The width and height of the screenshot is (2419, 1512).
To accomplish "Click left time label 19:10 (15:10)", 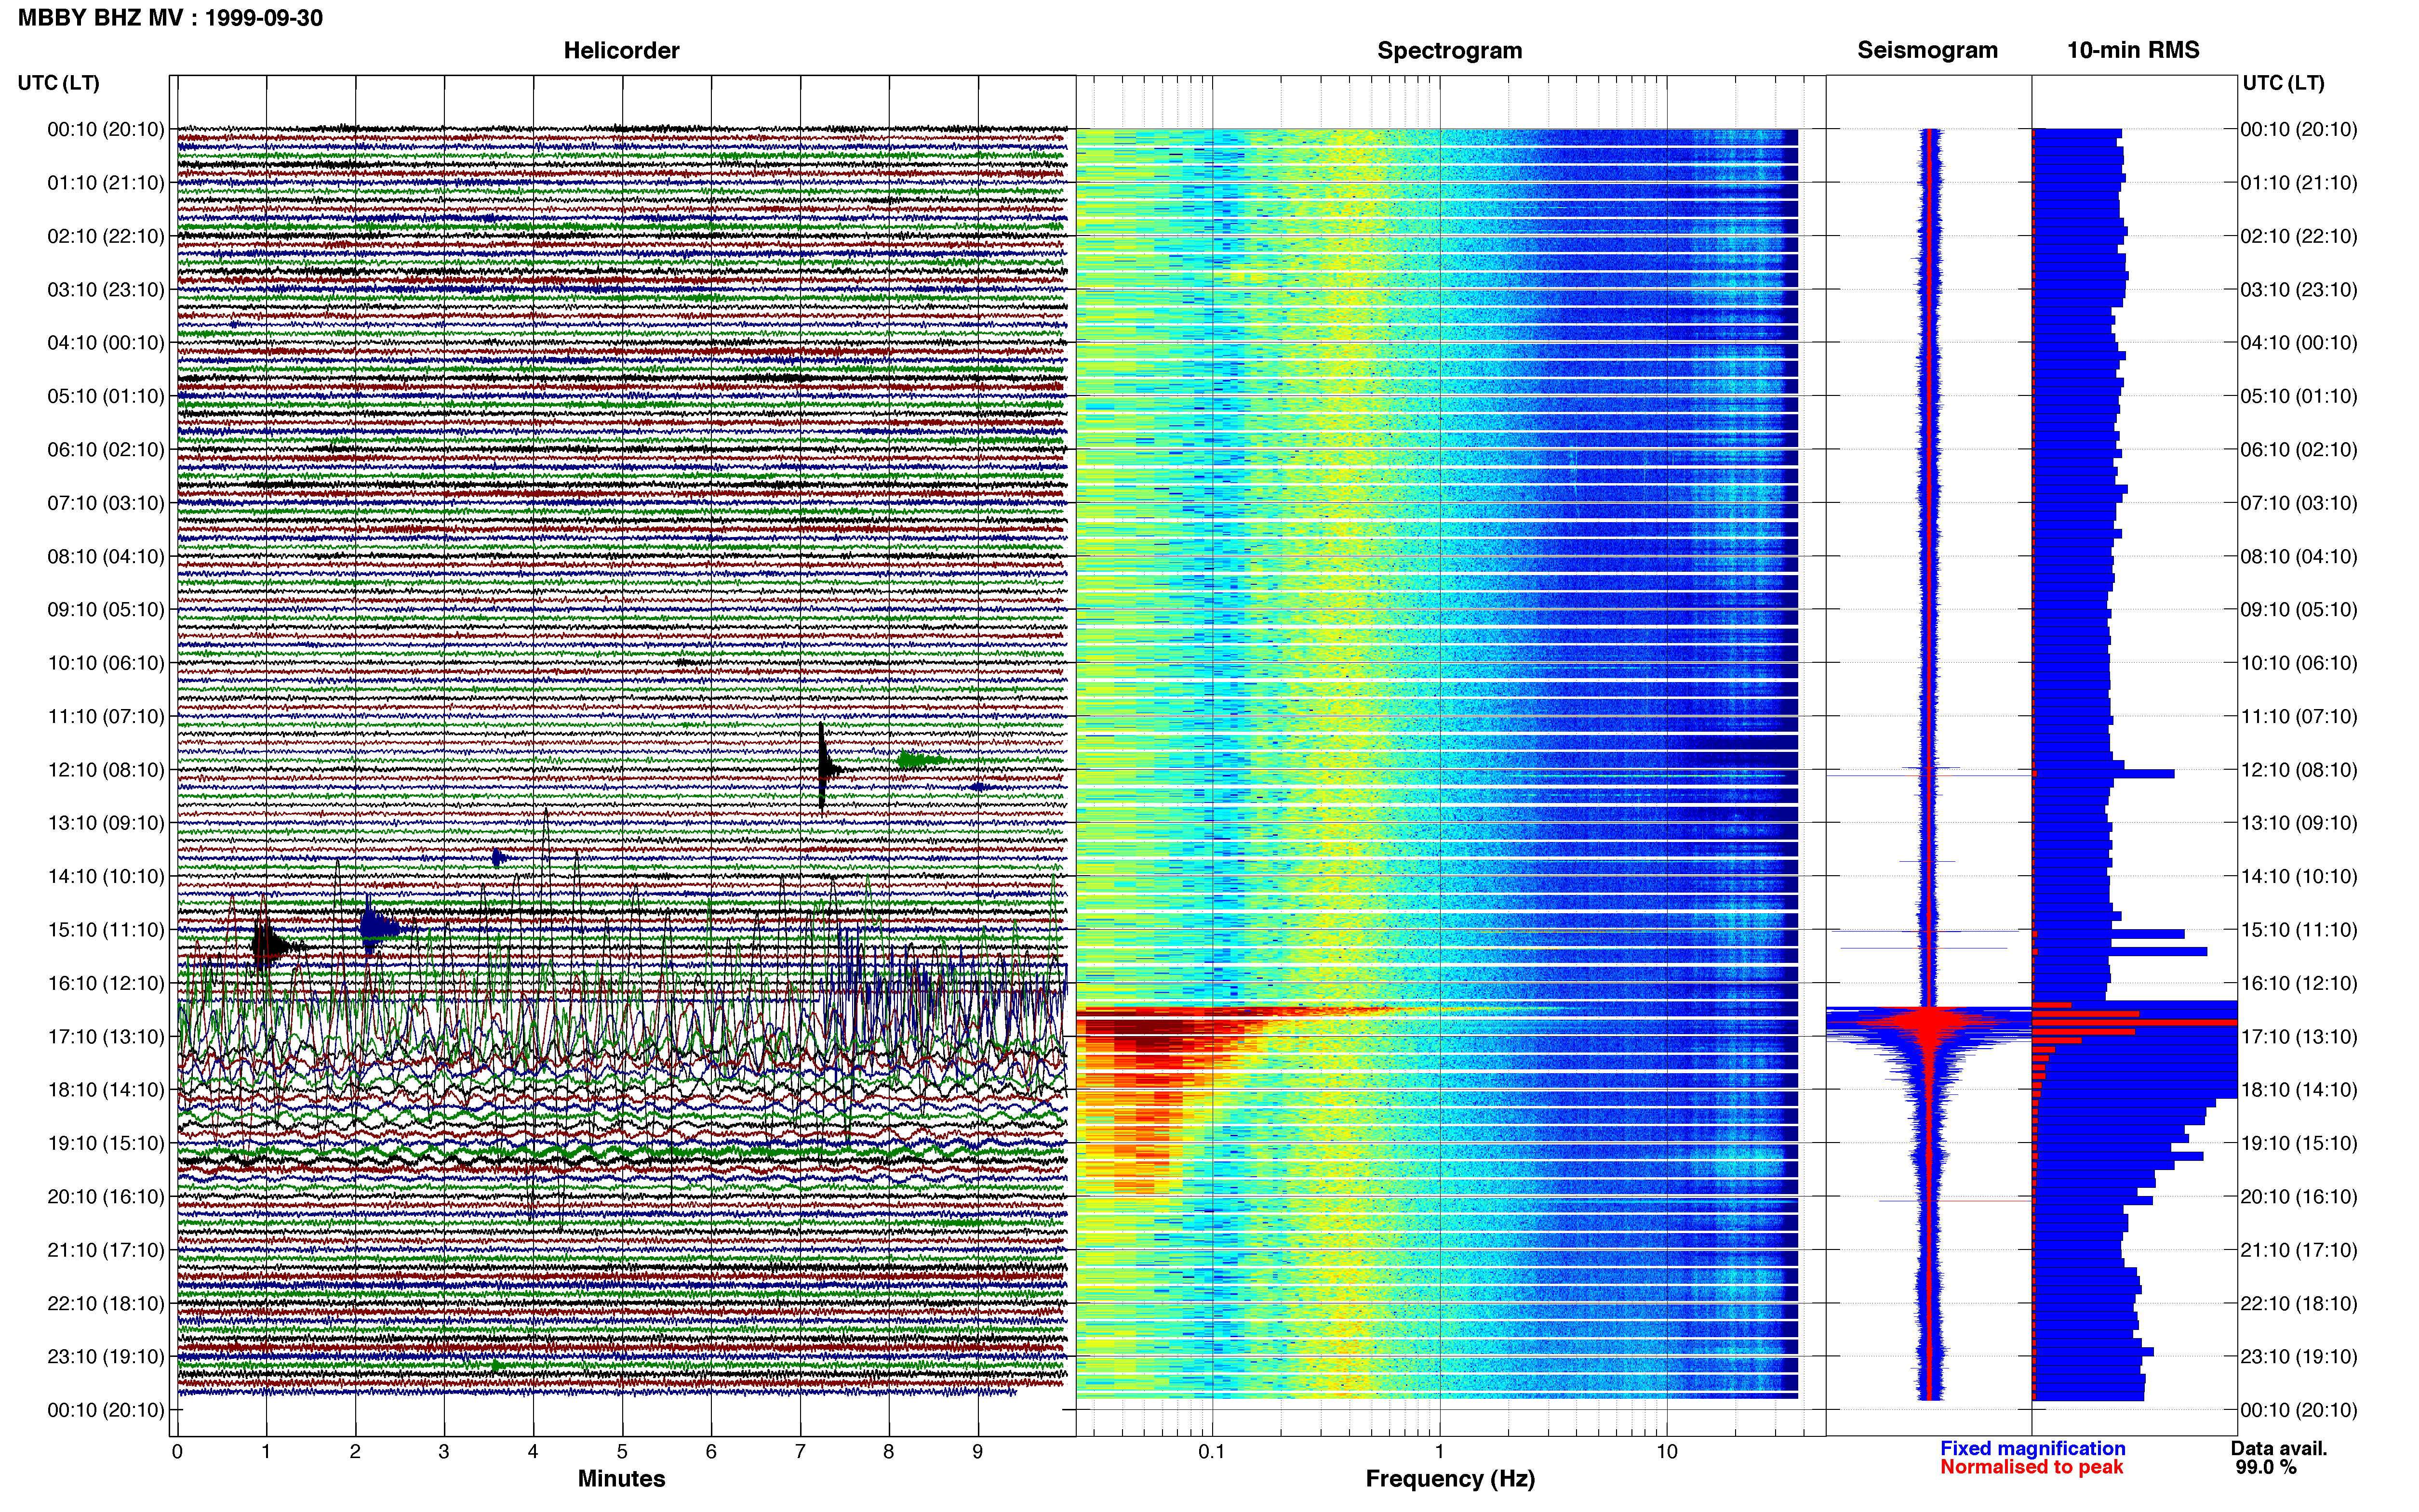I will pos(106,1143).
